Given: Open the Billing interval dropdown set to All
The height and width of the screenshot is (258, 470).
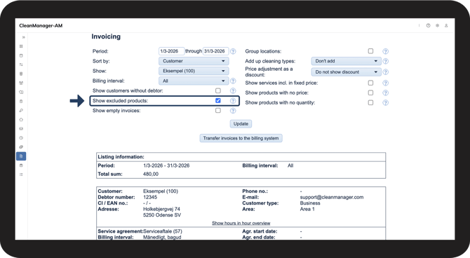Looking at the screenshot, I should tap(194, 81).
